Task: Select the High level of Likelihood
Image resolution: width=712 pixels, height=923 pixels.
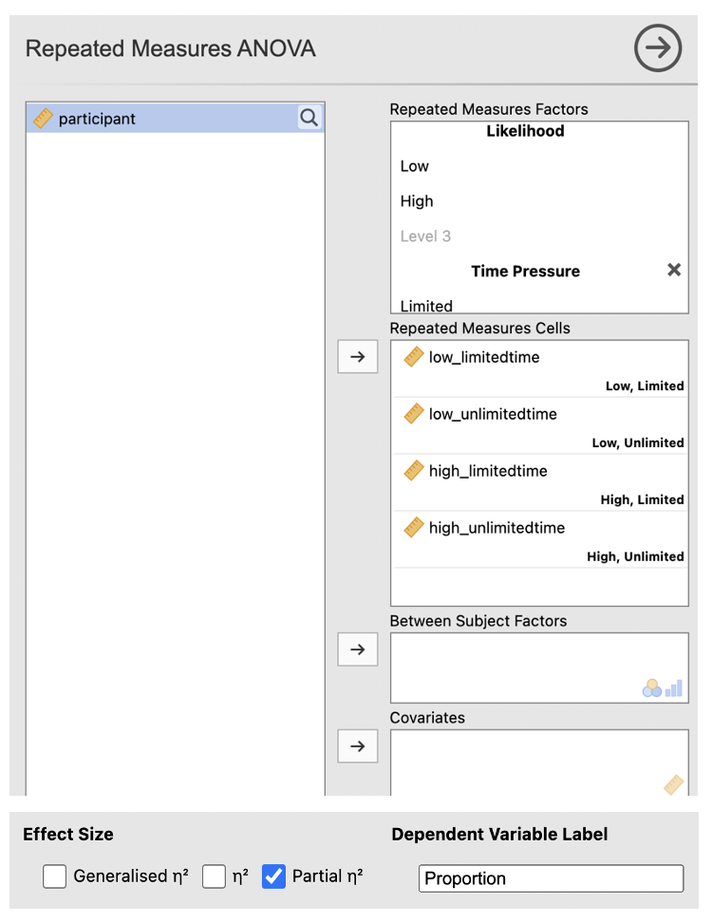Action: [x=417, y=201]
